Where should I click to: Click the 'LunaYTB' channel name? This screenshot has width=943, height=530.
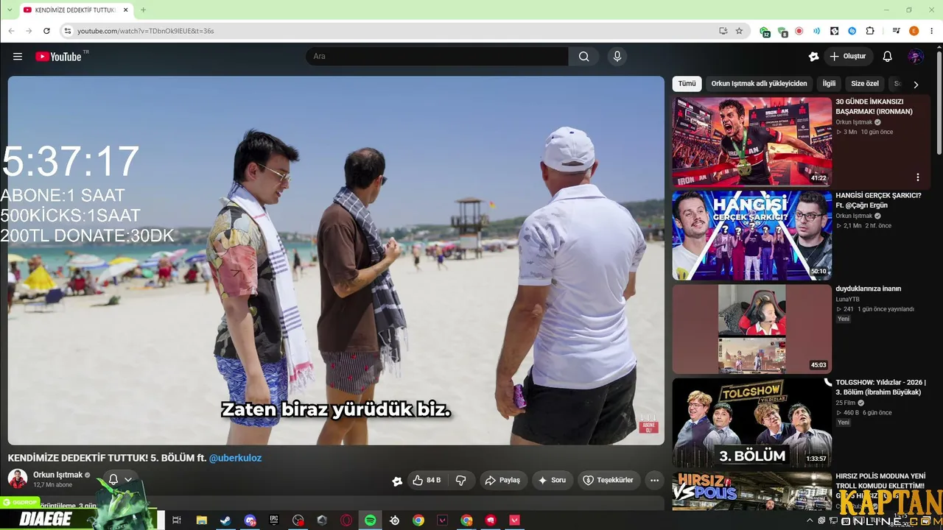847,300
